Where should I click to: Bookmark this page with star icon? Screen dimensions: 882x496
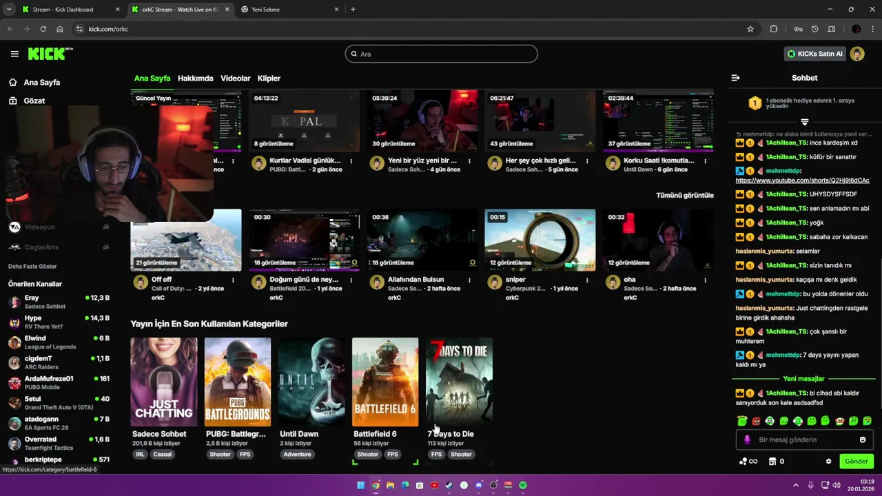point(750,29)
